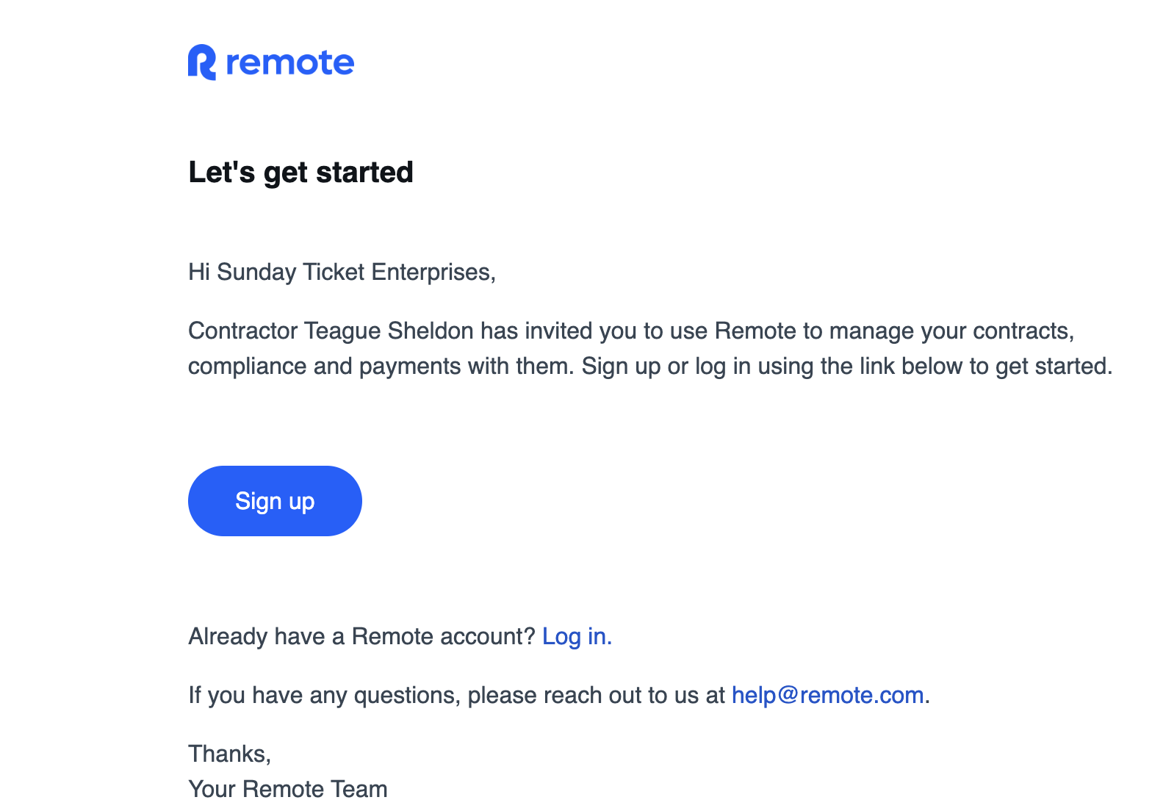Screen dimensions: 1152x811
Task: Click the phrase "please reach out to us at"
Action: [597, 695]
